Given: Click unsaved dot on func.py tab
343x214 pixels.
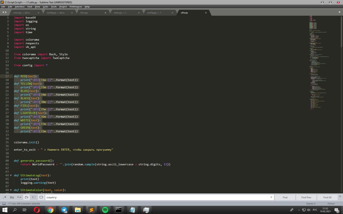Looking at the screenshot, I should [105, 13].
